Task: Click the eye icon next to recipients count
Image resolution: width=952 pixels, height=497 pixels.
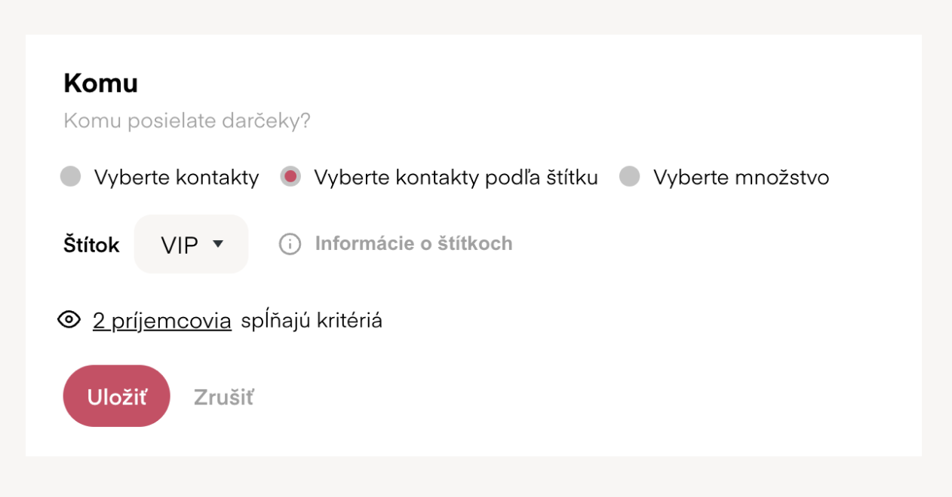Action: 69,320
